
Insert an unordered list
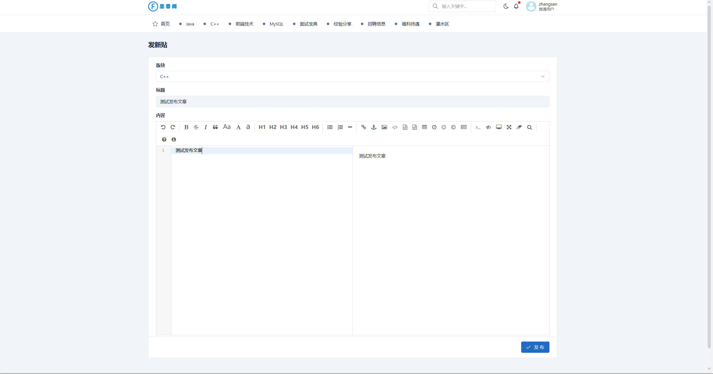(x=330, y=127)
